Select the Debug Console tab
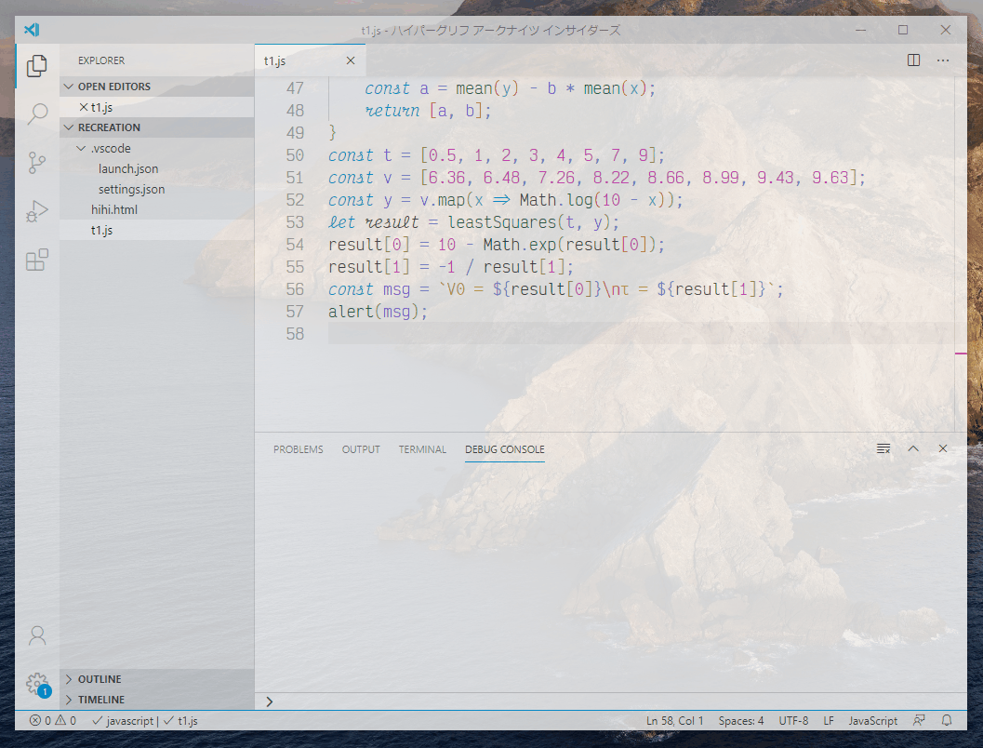Viewport: 983px width, 748px height. tap(505, 449)
